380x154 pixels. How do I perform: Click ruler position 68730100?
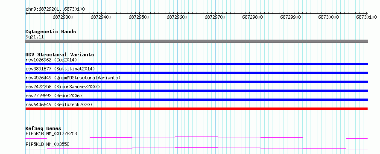(x=366, y=17)
